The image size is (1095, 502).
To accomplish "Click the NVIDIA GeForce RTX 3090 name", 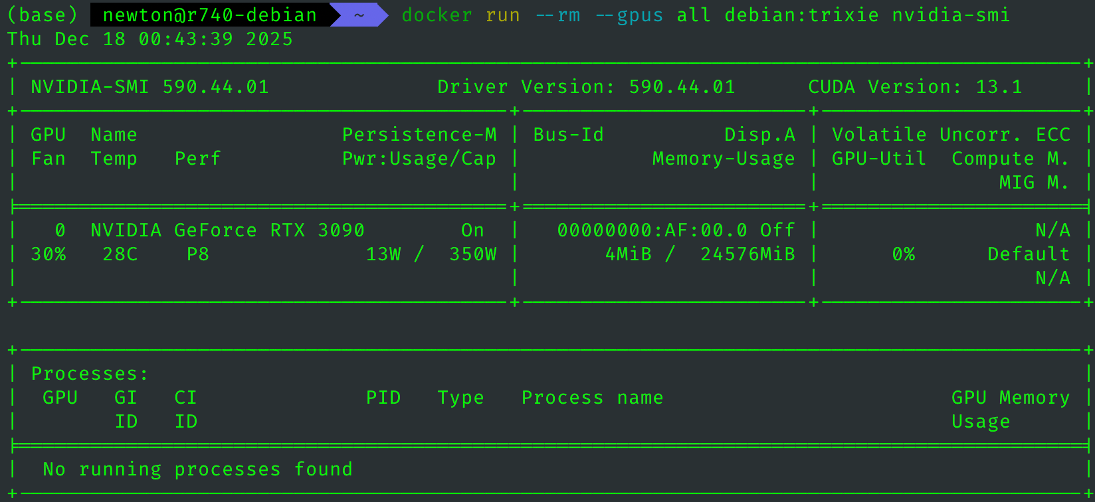I will [228, 230].
